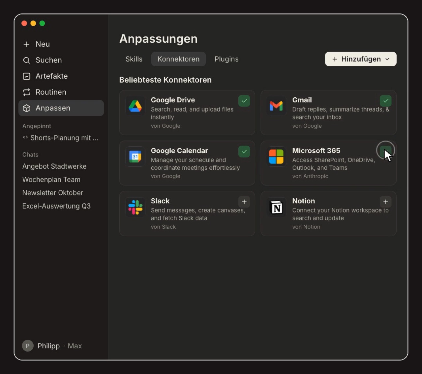Toggle the Gmail connected checkmark
The width and height of the screenshot is (422, 374).
point(385,101)
